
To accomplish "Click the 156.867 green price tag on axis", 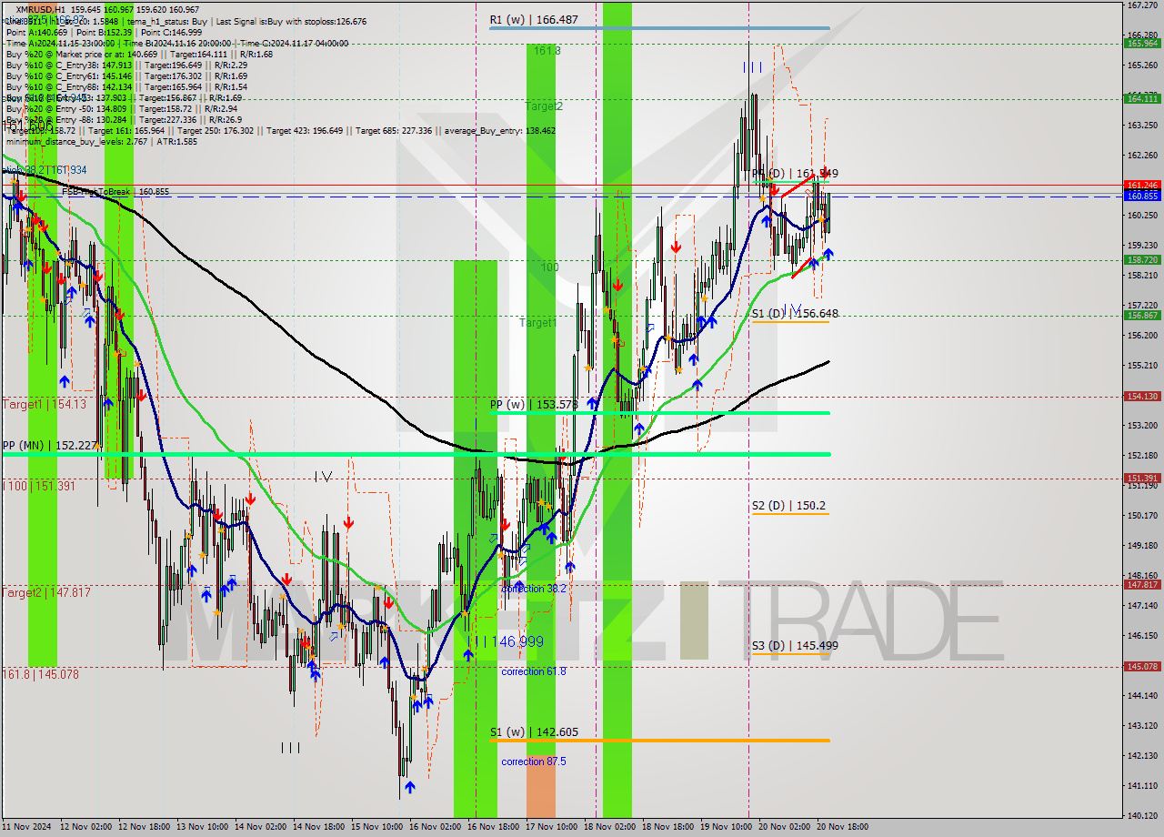I will tap(1142, 315).
